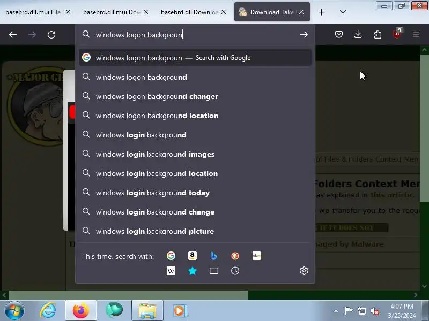Select suggestion 'windows login background'
429x321 pixels.
(195, 135)
